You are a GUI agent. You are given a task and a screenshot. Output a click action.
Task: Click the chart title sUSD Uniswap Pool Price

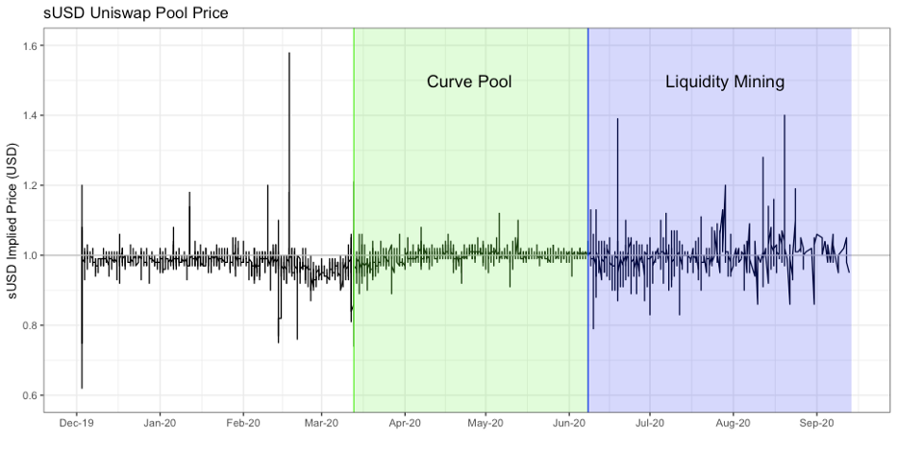(x=136, y=12)
